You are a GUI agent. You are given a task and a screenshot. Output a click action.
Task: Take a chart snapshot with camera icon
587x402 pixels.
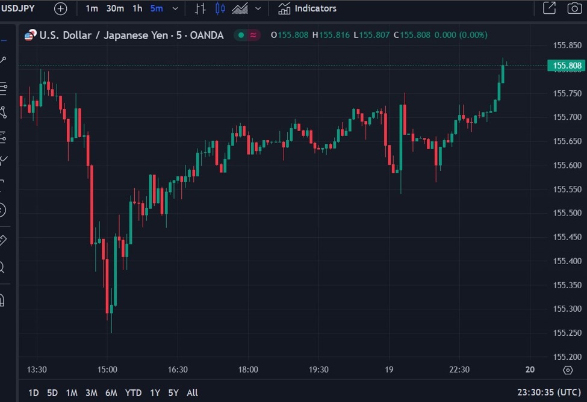click(x=574, y=8)
